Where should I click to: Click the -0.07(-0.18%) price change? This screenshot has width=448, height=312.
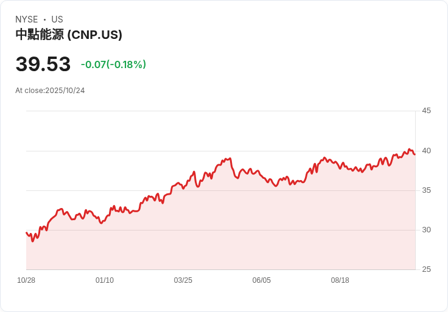(113, 64)
